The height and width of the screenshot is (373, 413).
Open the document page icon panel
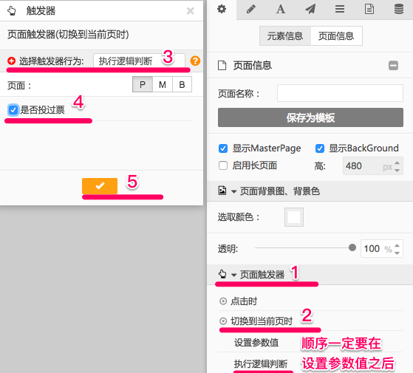coord(369,9)
